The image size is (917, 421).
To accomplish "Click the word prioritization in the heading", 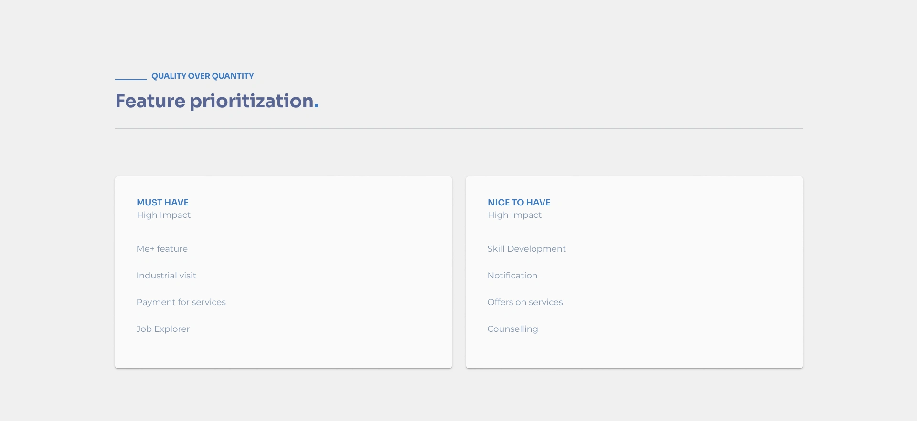I will tap(251, 101).
